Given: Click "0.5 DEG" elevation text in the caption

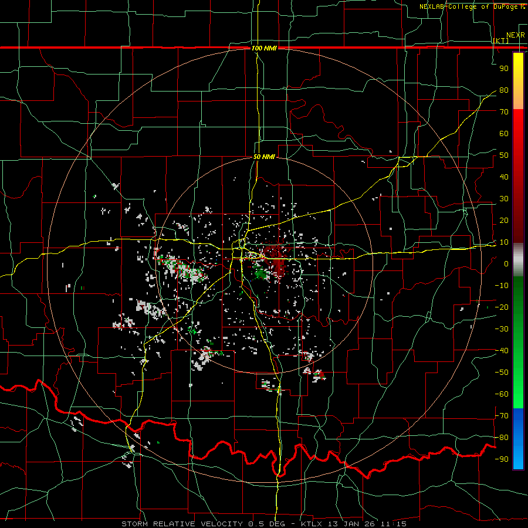Looking at the screenshot, I should pyautogui.click(x=267, y=524).
